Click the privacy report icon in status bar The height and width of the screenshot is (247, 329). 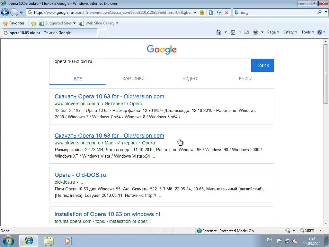(288, 231)
